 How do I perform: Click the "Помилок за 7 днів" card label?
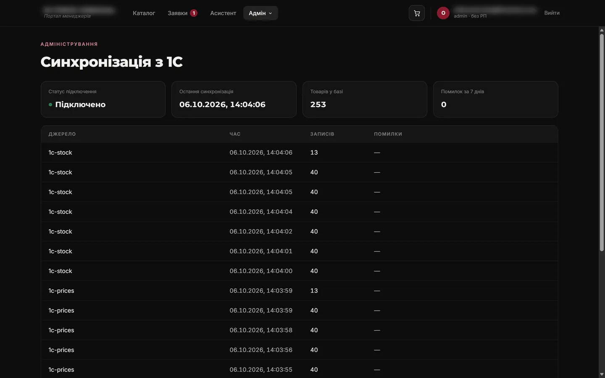coord(463,92)
